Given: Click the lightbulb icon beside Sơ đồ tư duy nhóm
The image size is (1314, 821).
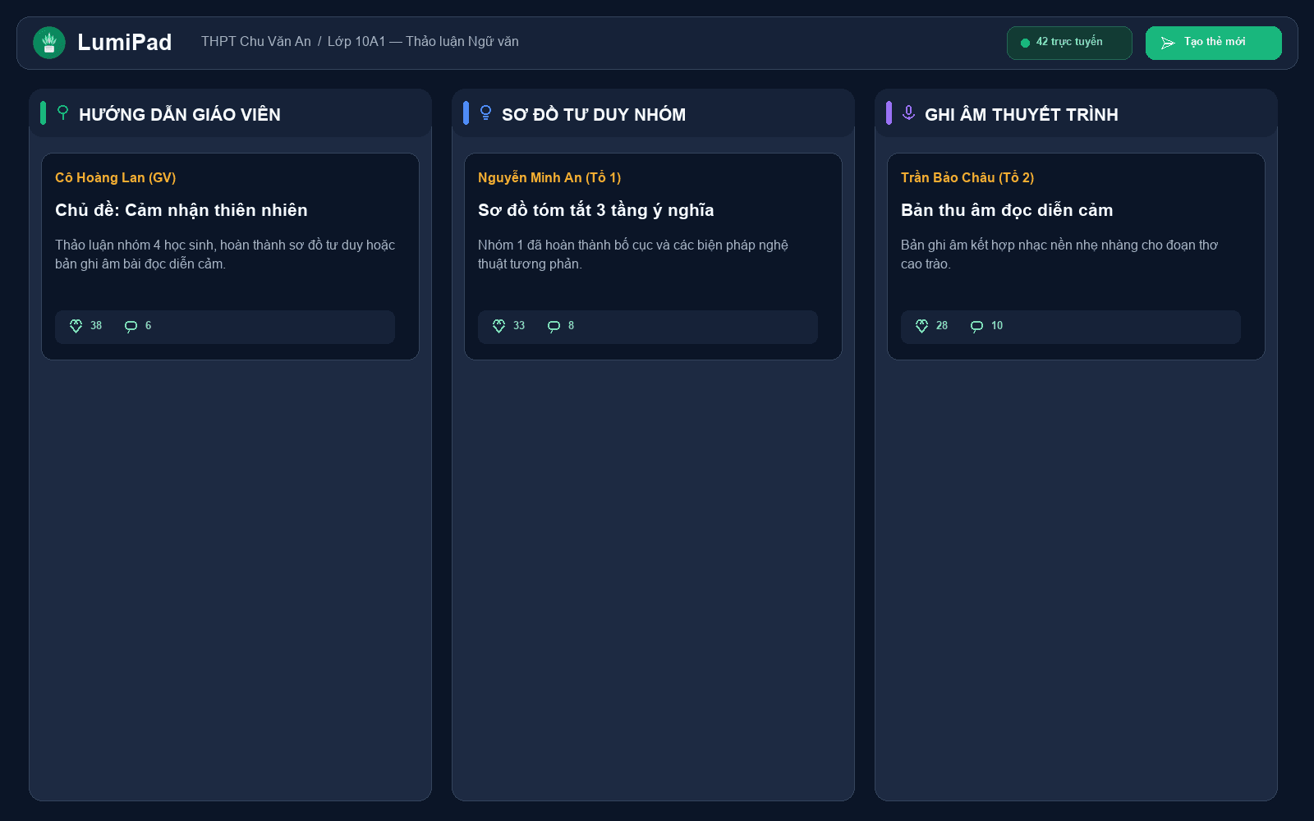Looking at the screenshot, I should point(485,112).
